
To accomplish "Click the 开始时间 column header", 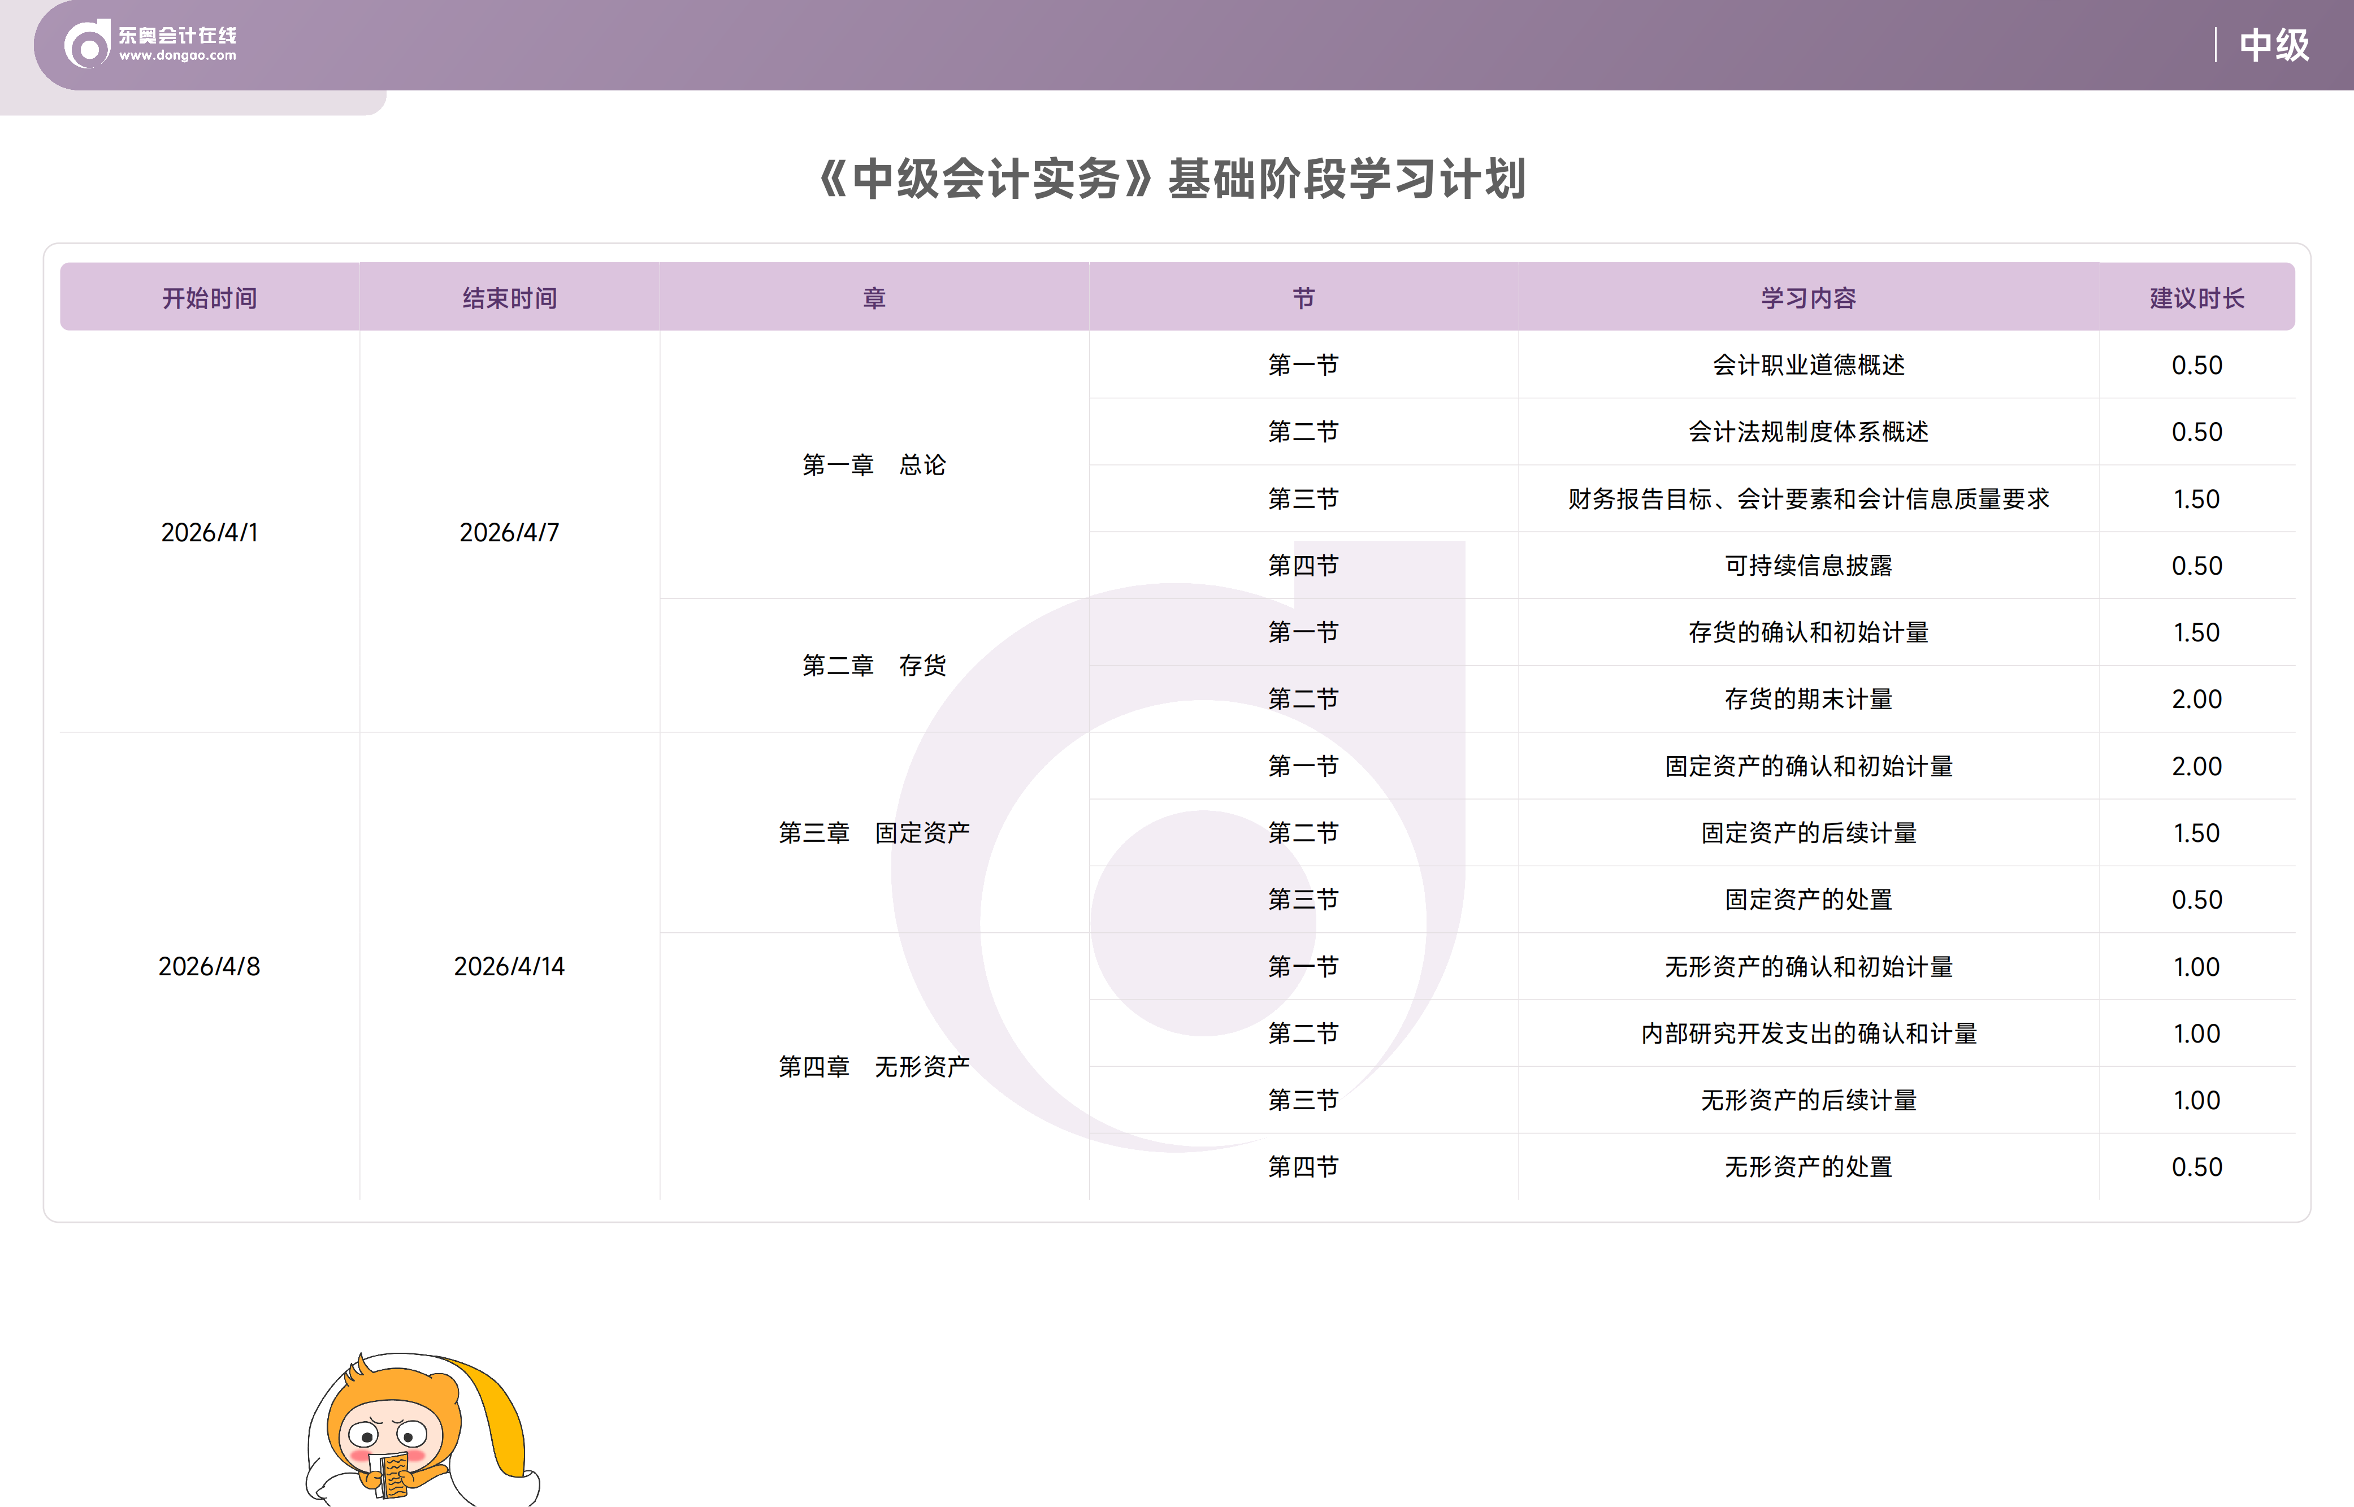I will point(209,297).
